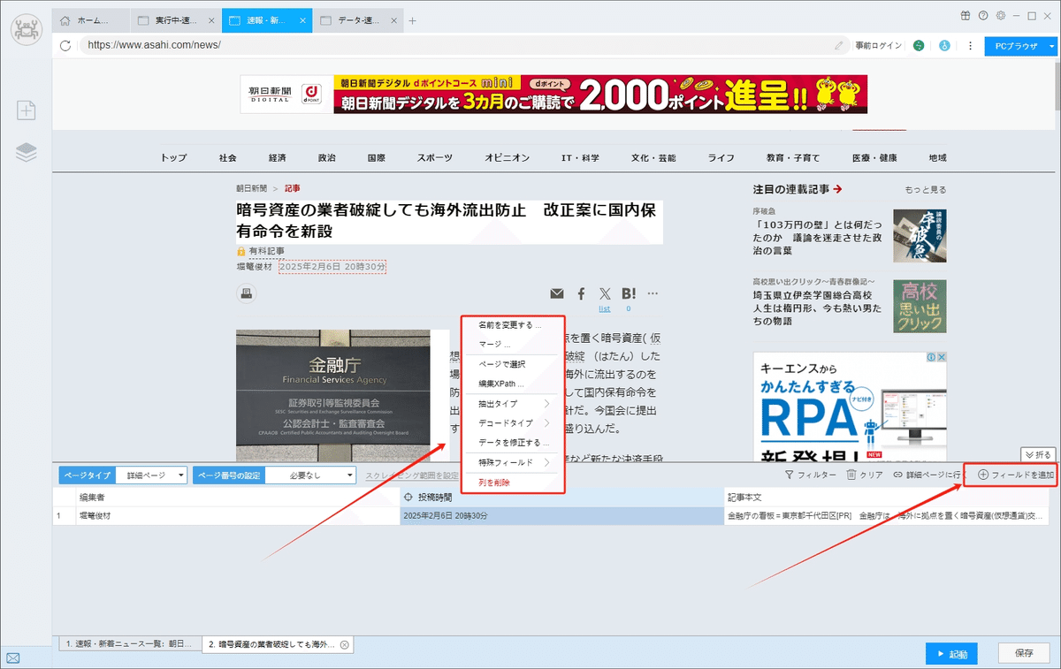Open the スポーツ navigation category
This screenshot has width=1061, height=669.
click(x=435, y=158)
